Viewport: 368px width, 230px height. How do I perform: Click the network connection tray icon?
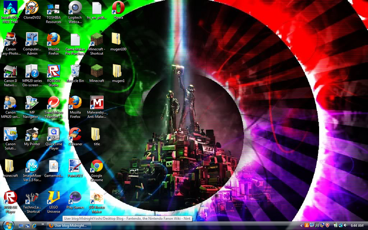tap(340, 225)
